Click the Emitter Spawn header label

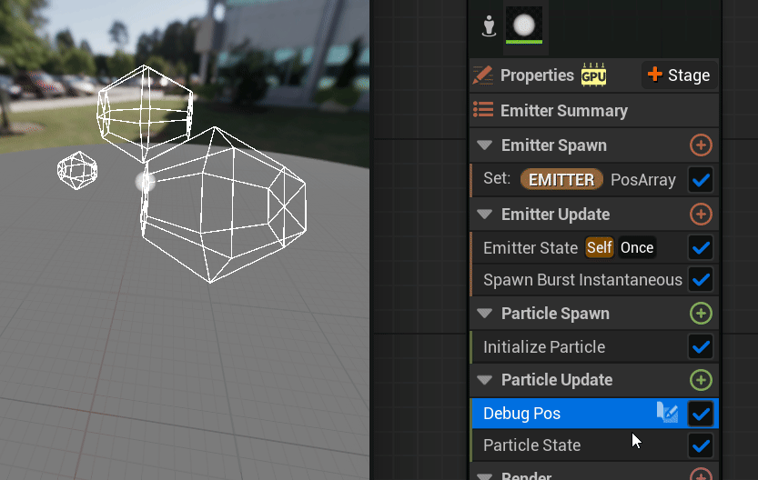(x=554, y=145)
